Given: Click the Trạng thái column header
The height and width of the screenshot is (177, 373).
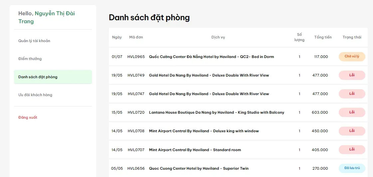Looking at the screenshot, I should 352,37.
